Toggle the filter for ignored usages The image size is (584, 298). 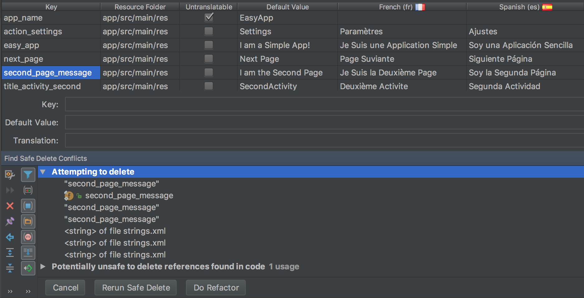pos(28,175)
